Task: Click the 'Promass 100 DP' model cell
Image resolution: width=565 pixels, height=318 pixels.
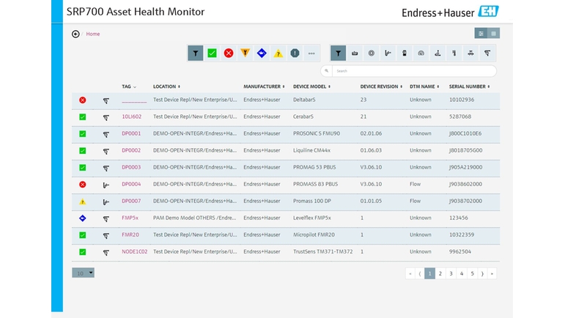Action: (312, 201)
